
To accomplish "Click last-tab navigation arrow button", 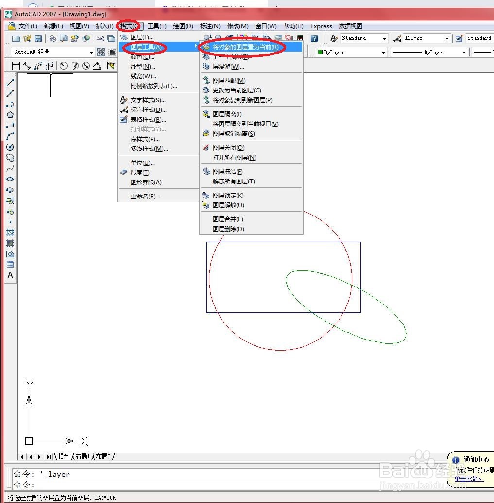I will 49,457.
